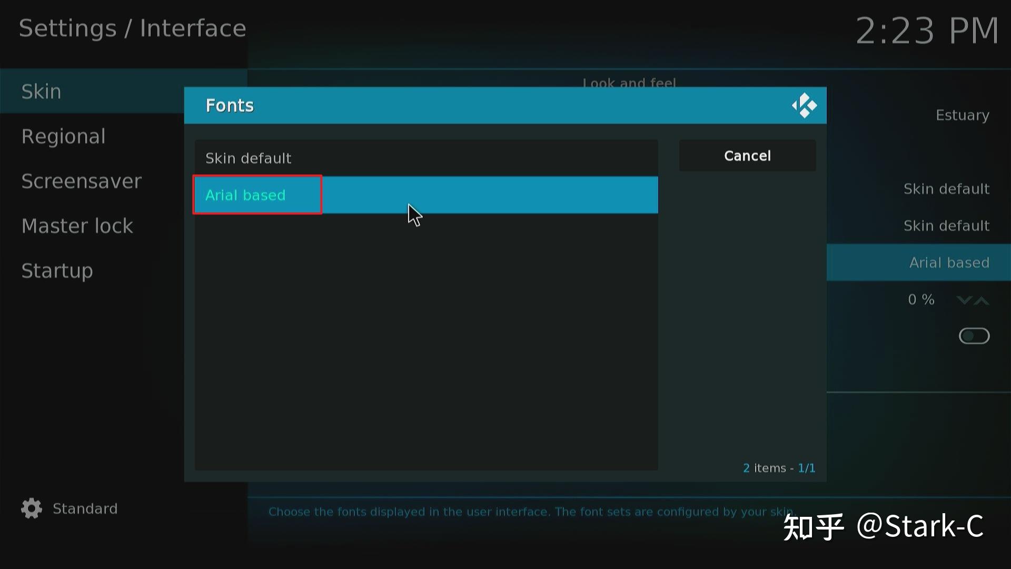Open the Regional settings category

(63, 136)
